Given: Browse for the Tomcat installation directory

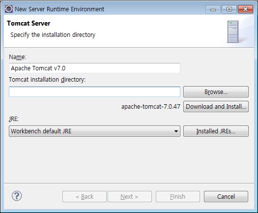Looking at the screenshot, I should (216, 92).
